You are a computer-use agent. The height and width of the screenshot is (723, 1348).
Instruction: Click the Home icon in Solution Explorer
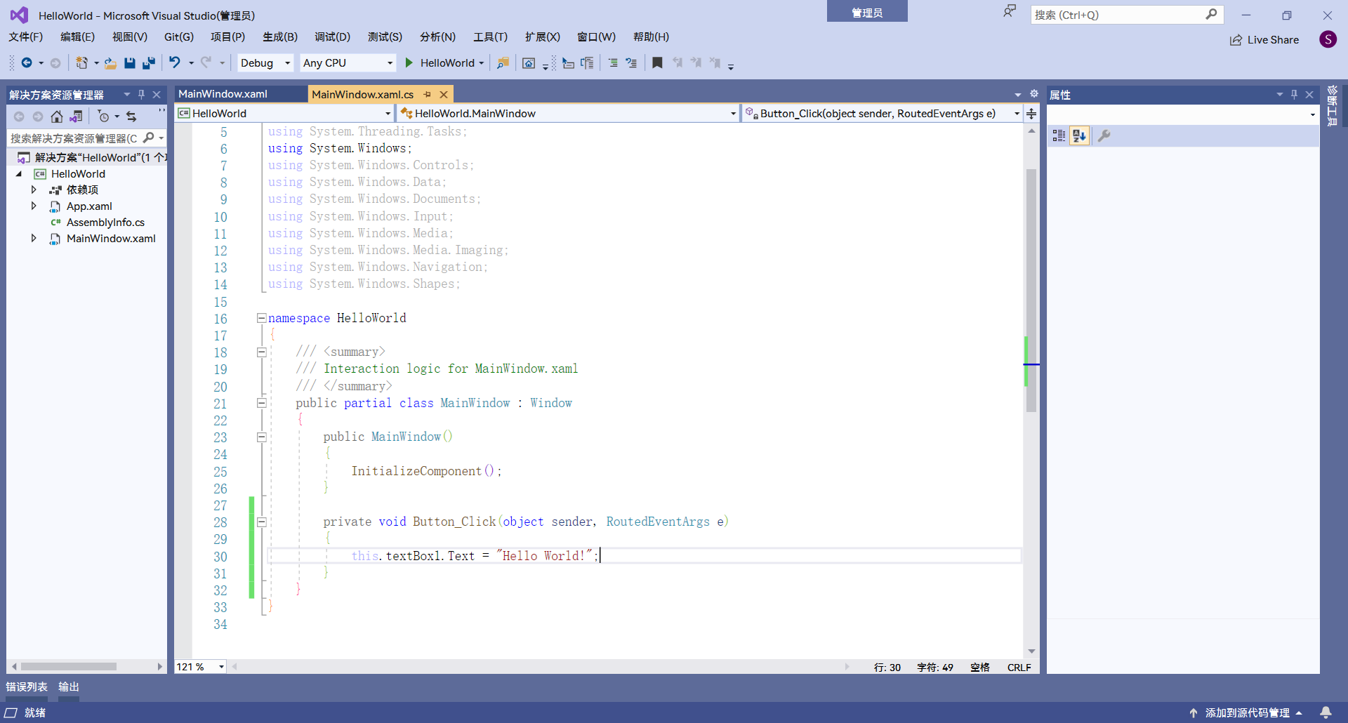click(57, 117)
